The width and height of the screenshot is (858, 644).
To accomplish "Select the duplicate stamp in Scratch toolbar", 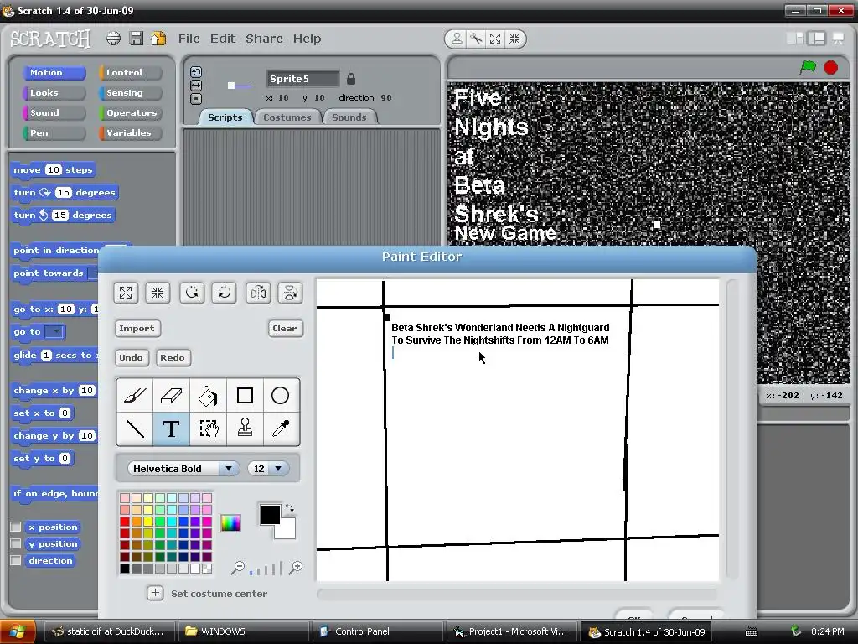I will (x=457, y=39).
